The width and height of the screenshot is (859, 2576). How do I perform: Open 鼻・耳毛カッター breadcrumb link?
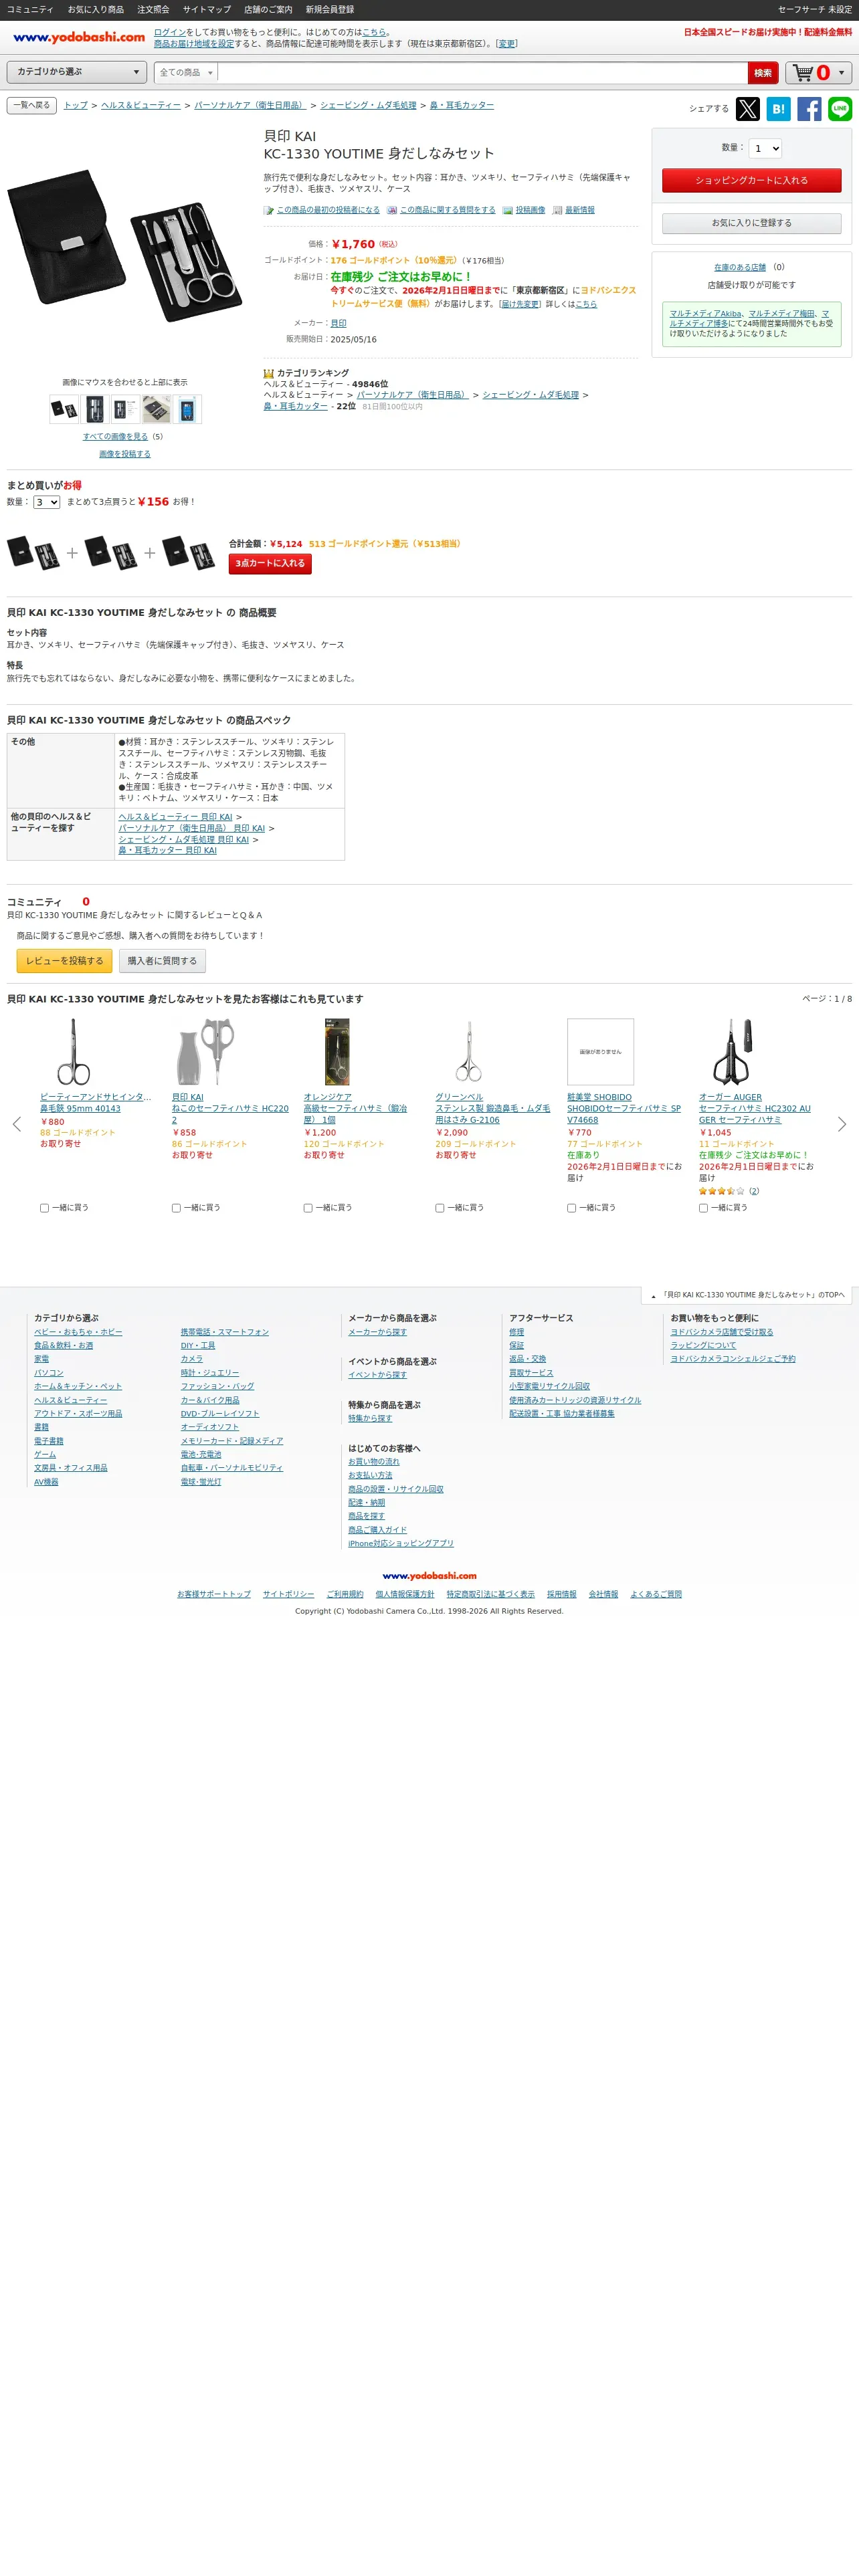(x=462, y=105)
